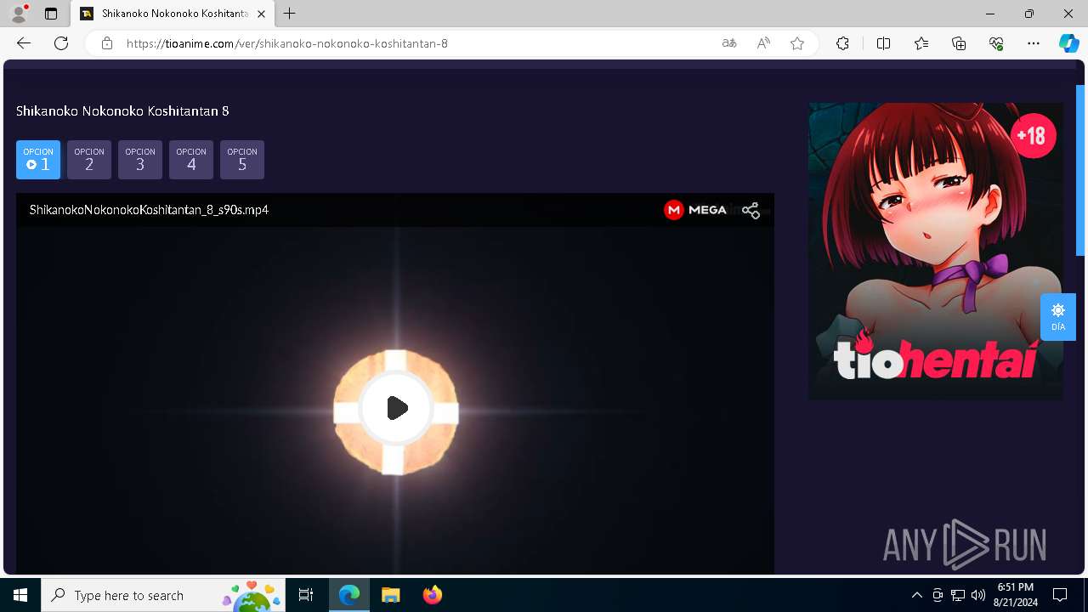Play the MEGA video

click(396, 408)
